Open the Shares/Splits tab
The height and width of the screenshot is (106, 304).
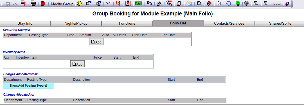[280, 23]
